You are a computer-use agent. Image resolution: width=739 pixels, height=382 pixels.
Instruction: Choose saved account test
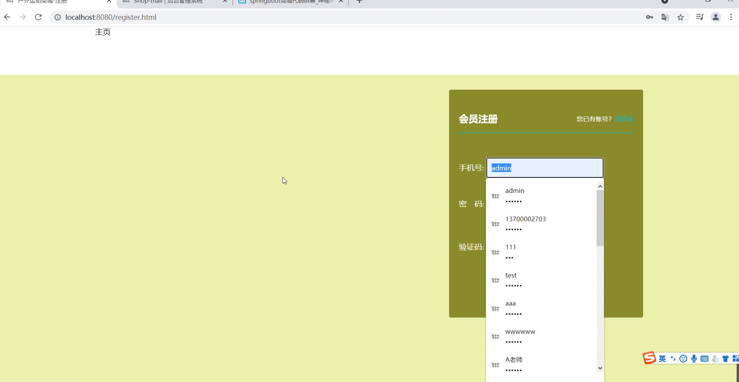pyautogui.click(x=541, y=280)
